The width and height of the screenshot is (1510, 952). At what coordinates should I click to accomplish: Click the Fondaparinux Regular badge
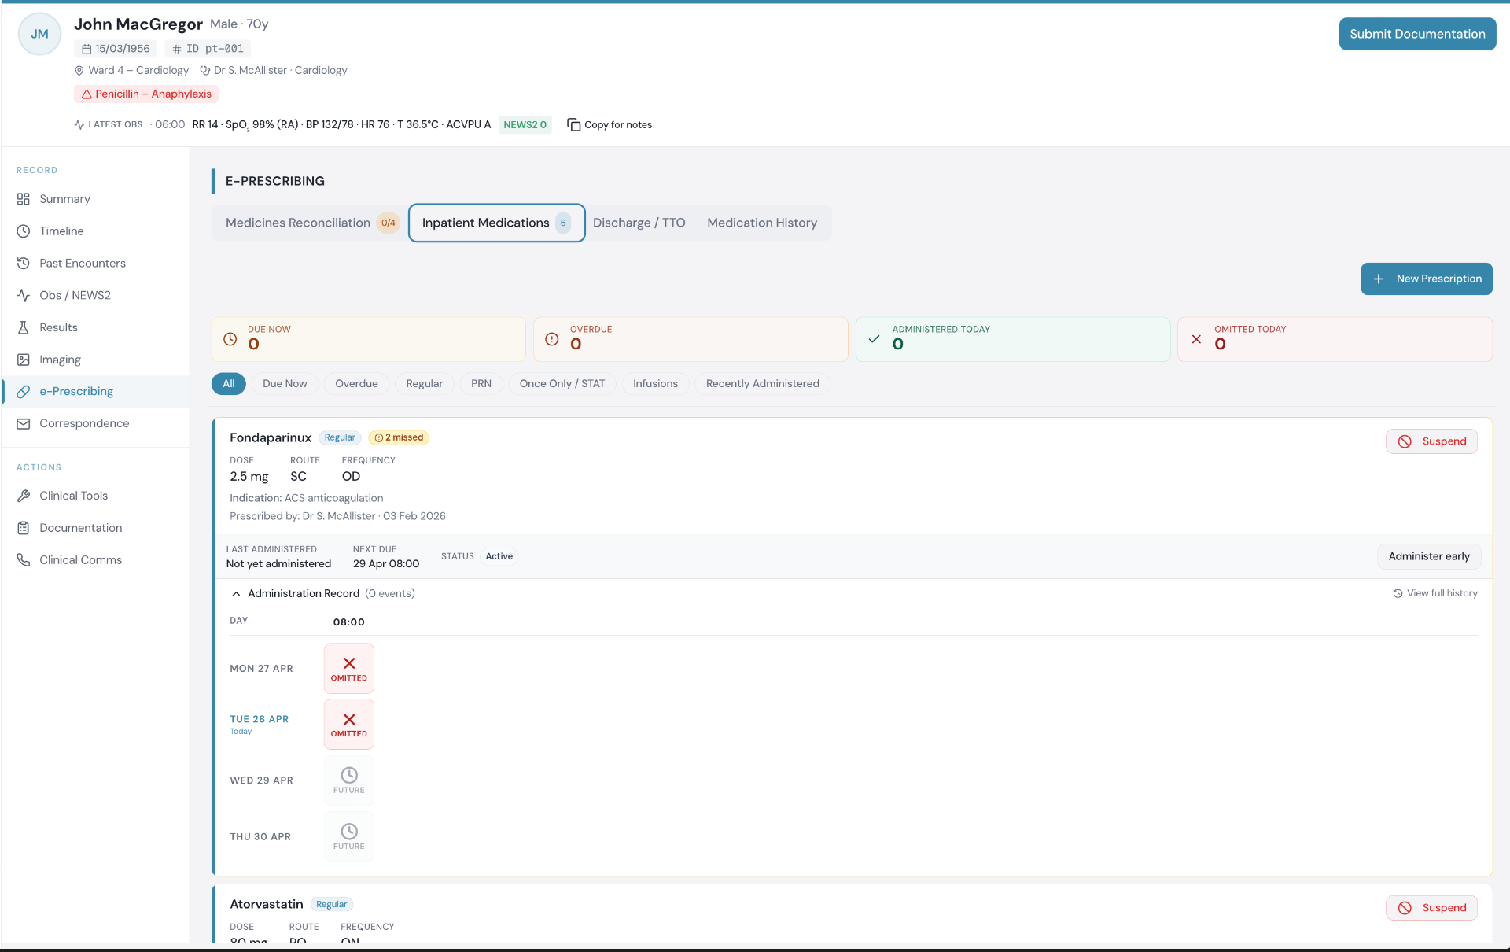(x=340, y=437)
